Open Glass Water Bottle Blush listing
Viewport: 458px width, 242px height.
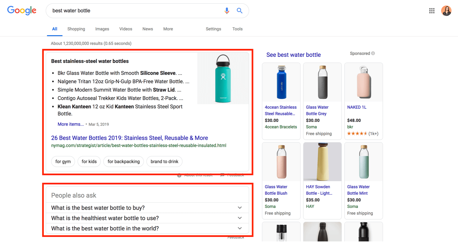click(x=276, y=190)
